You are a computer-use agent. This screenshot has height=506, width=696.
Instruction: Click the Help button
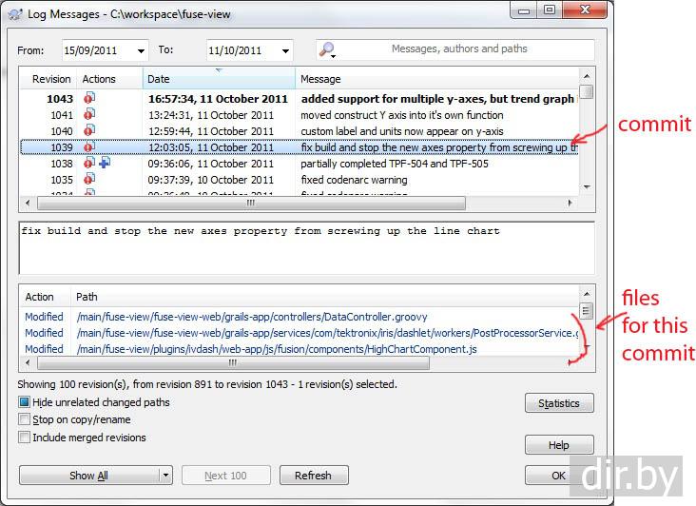(x=559, y=445)
